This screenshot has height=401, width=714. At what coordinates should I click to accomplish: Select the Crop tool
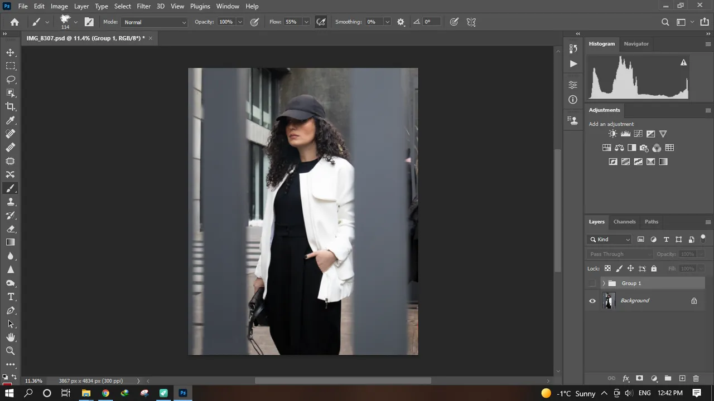(11, 106)
